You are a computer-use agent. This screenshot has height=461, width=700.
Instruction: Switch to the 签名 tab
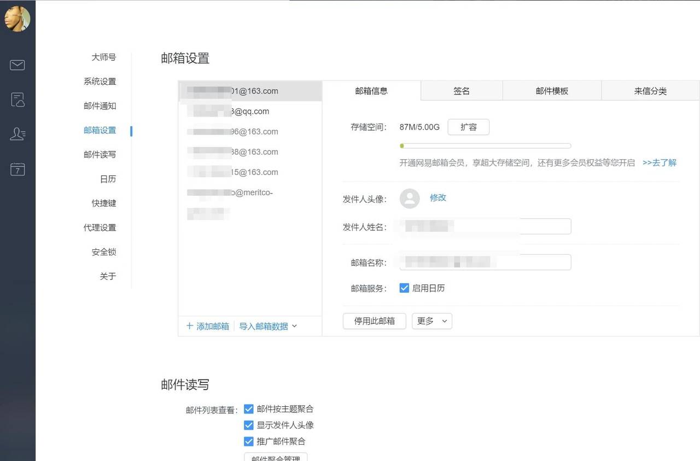coord(461,91)
